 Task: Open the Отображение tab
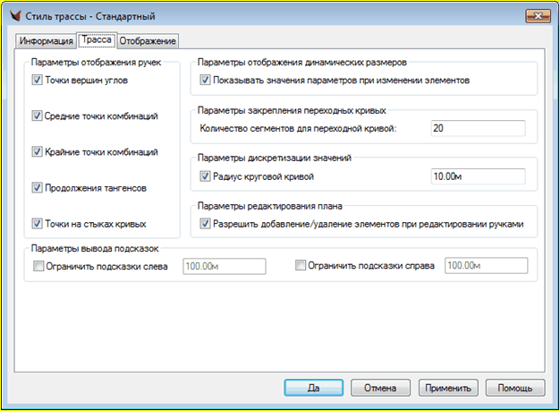tap(148, 40)
